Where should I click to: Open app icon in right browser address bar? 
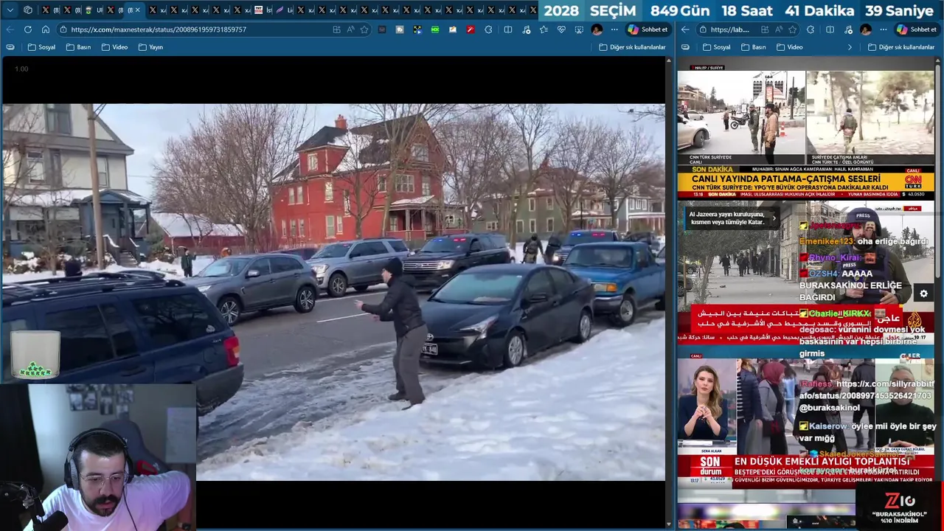(765, 29)
